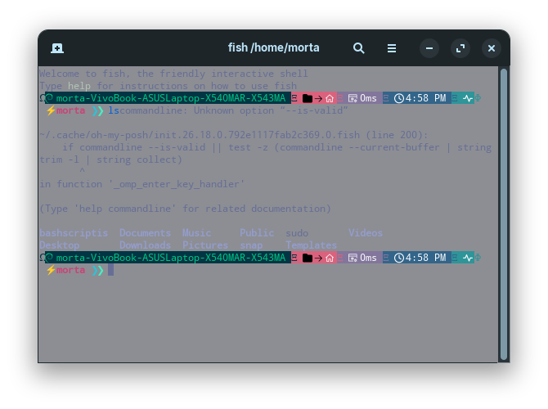Click the 'Documents' directory name
548x409 pixels.
point(145,233)
